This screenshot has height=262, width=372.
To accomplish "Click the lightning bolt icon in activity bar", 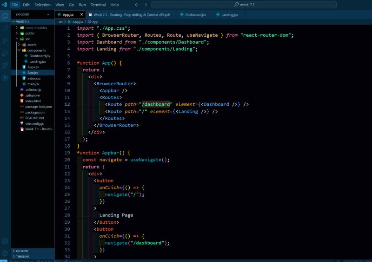I will click(x=5, y=78).
